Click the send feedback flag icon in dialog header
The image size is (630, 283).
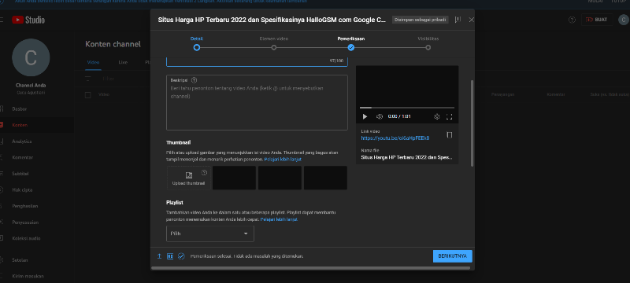pos(458,20)
